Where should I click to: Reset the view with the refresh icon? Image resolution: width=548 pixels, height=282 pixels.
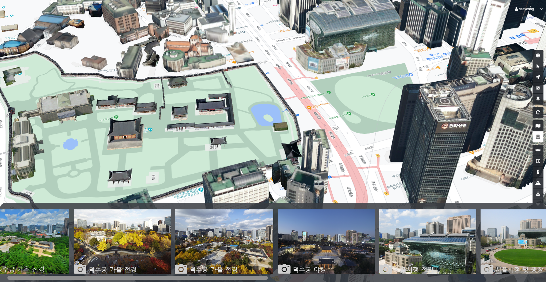pos(538,112)
